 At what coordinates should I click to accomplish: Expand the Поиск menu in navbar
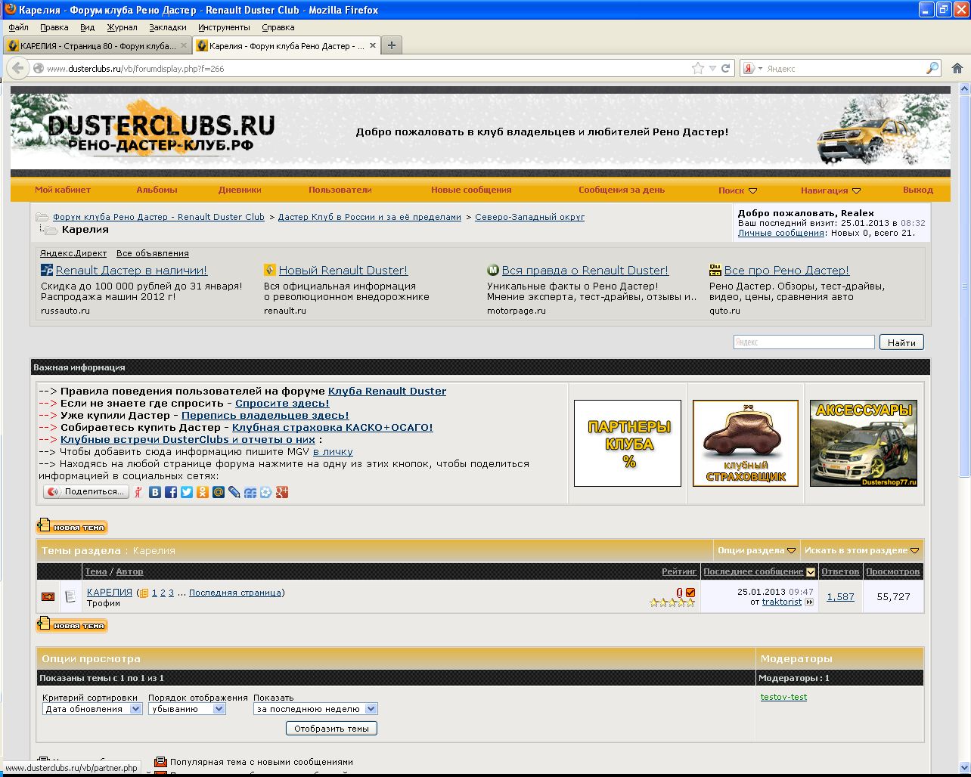[x=737, y=190]
